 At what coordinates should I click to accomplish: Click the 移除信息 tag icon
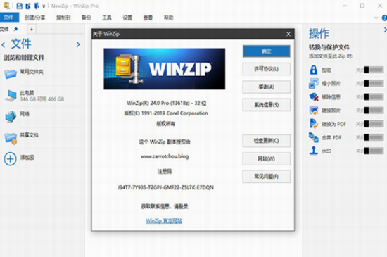point(314,96)
